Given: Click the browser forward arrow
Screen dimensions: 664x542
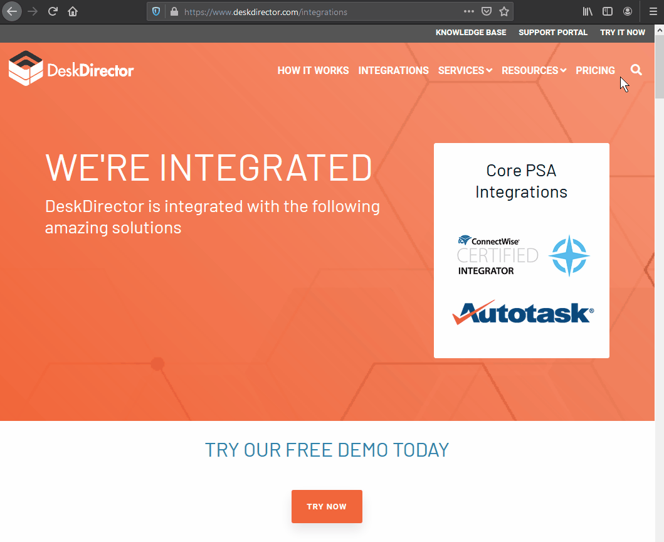Looking at the screenshot, I should pyautogui.click(x=33, y=11).
